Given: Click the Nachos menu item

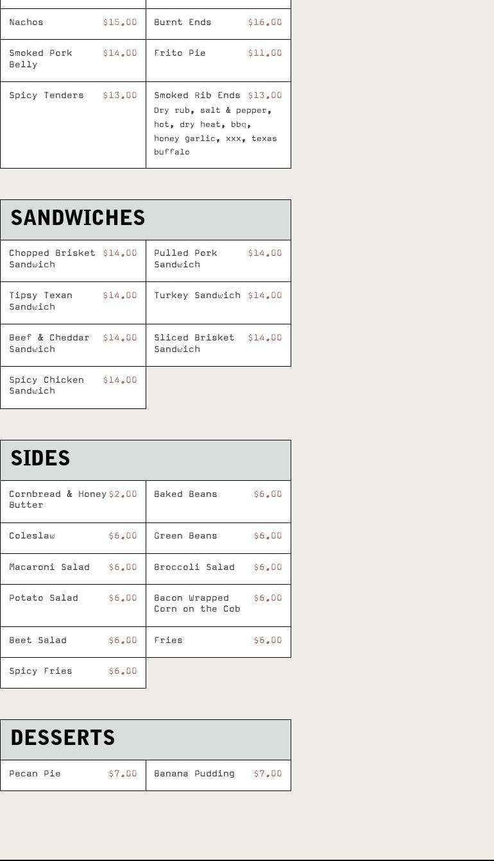Looking at the screenshot, I should click(26, 22).
